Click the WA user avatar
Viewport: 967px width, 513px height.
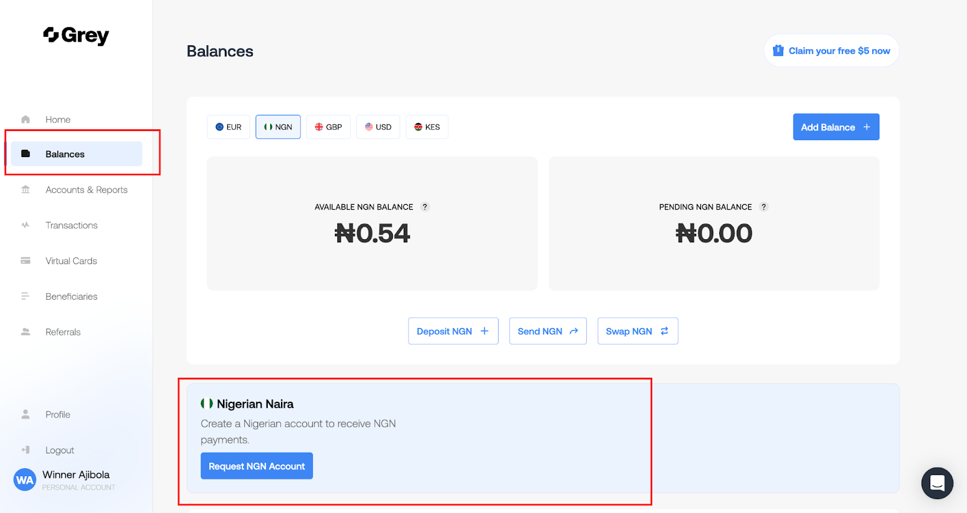click(x=25, y=480)
